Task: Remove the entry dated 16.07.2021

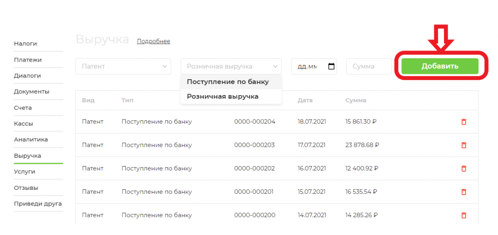Action: click(x=463, y=168)
